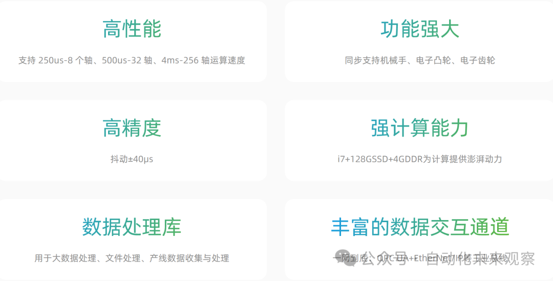Click the 4ms-256 轴运算速度 text
This screenshot has height=281, width=553.
pos(203,60)
